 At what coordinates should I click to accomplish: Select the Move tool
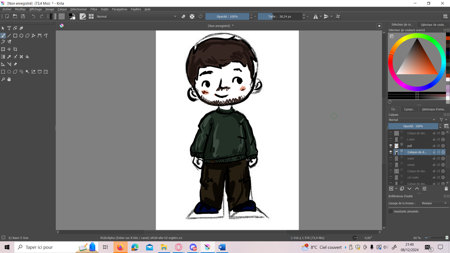tap(9, 49)
